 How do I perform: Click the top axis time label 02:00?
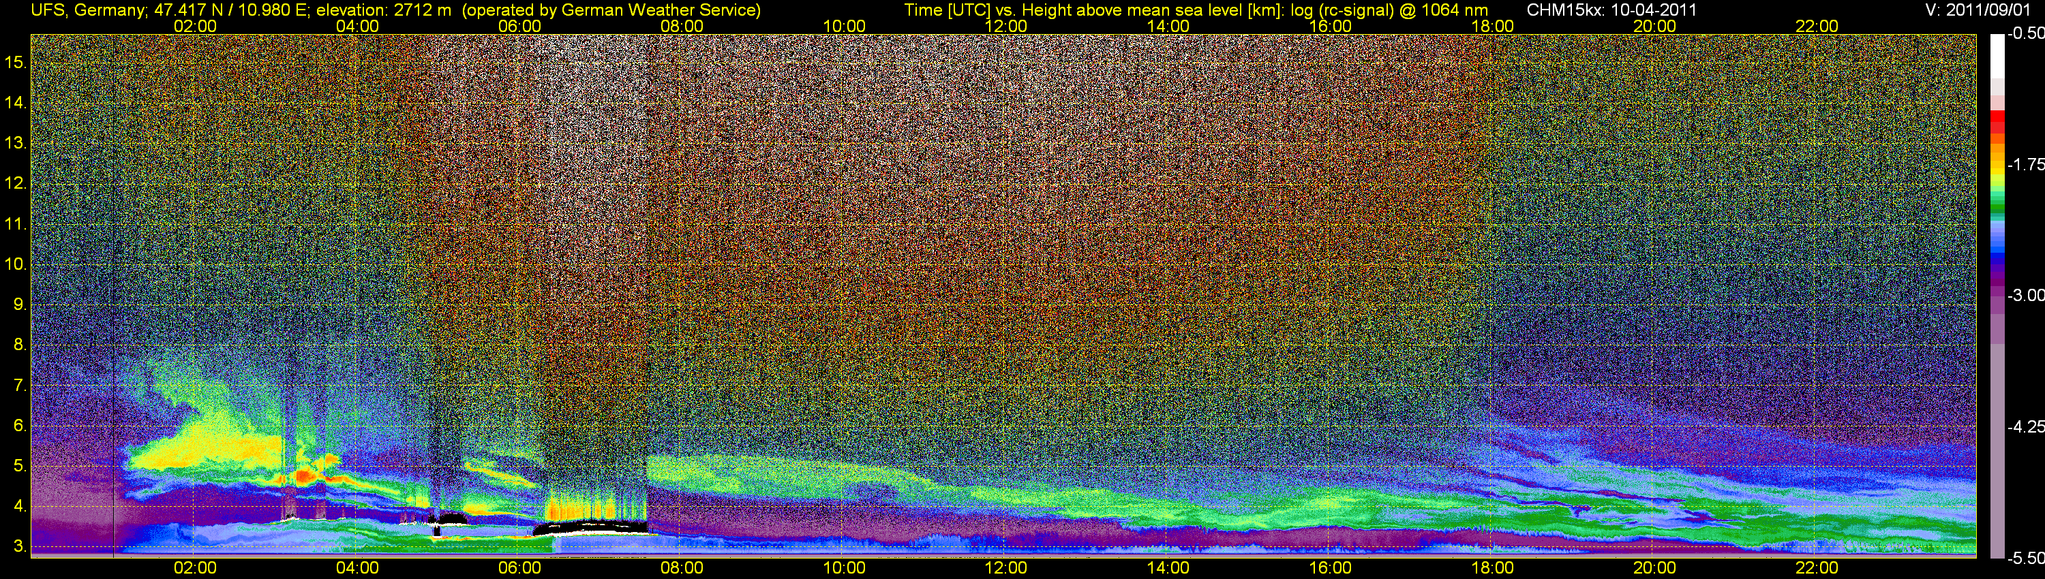tap(195, 26)
